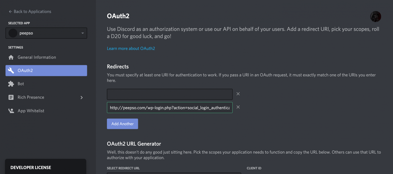Click inside the empty redirect URI input

170,94
